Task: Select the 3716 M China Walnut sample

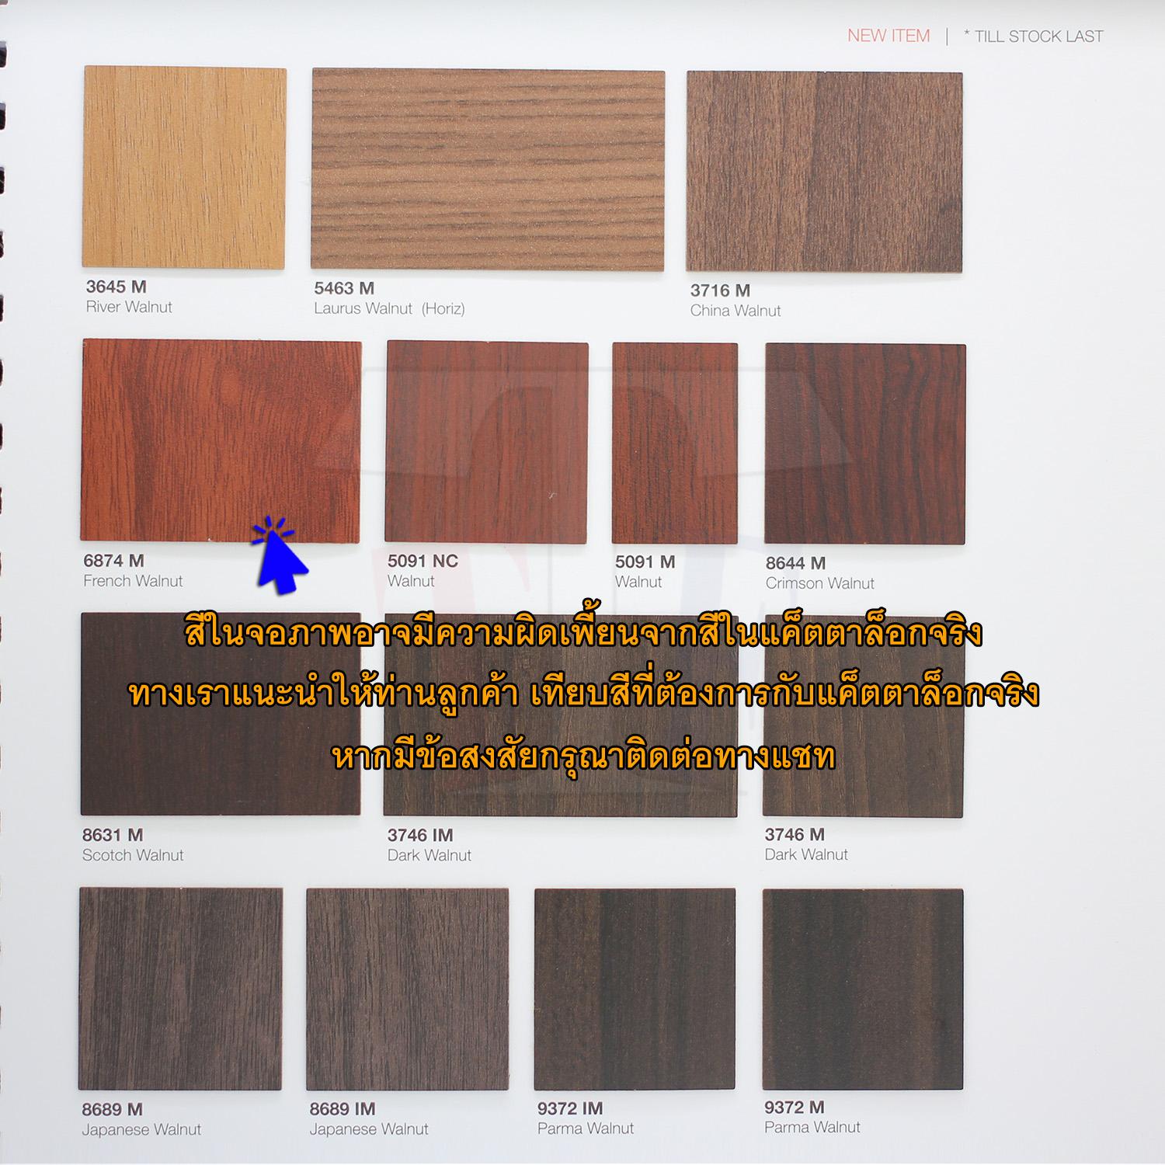Action: 823,171
